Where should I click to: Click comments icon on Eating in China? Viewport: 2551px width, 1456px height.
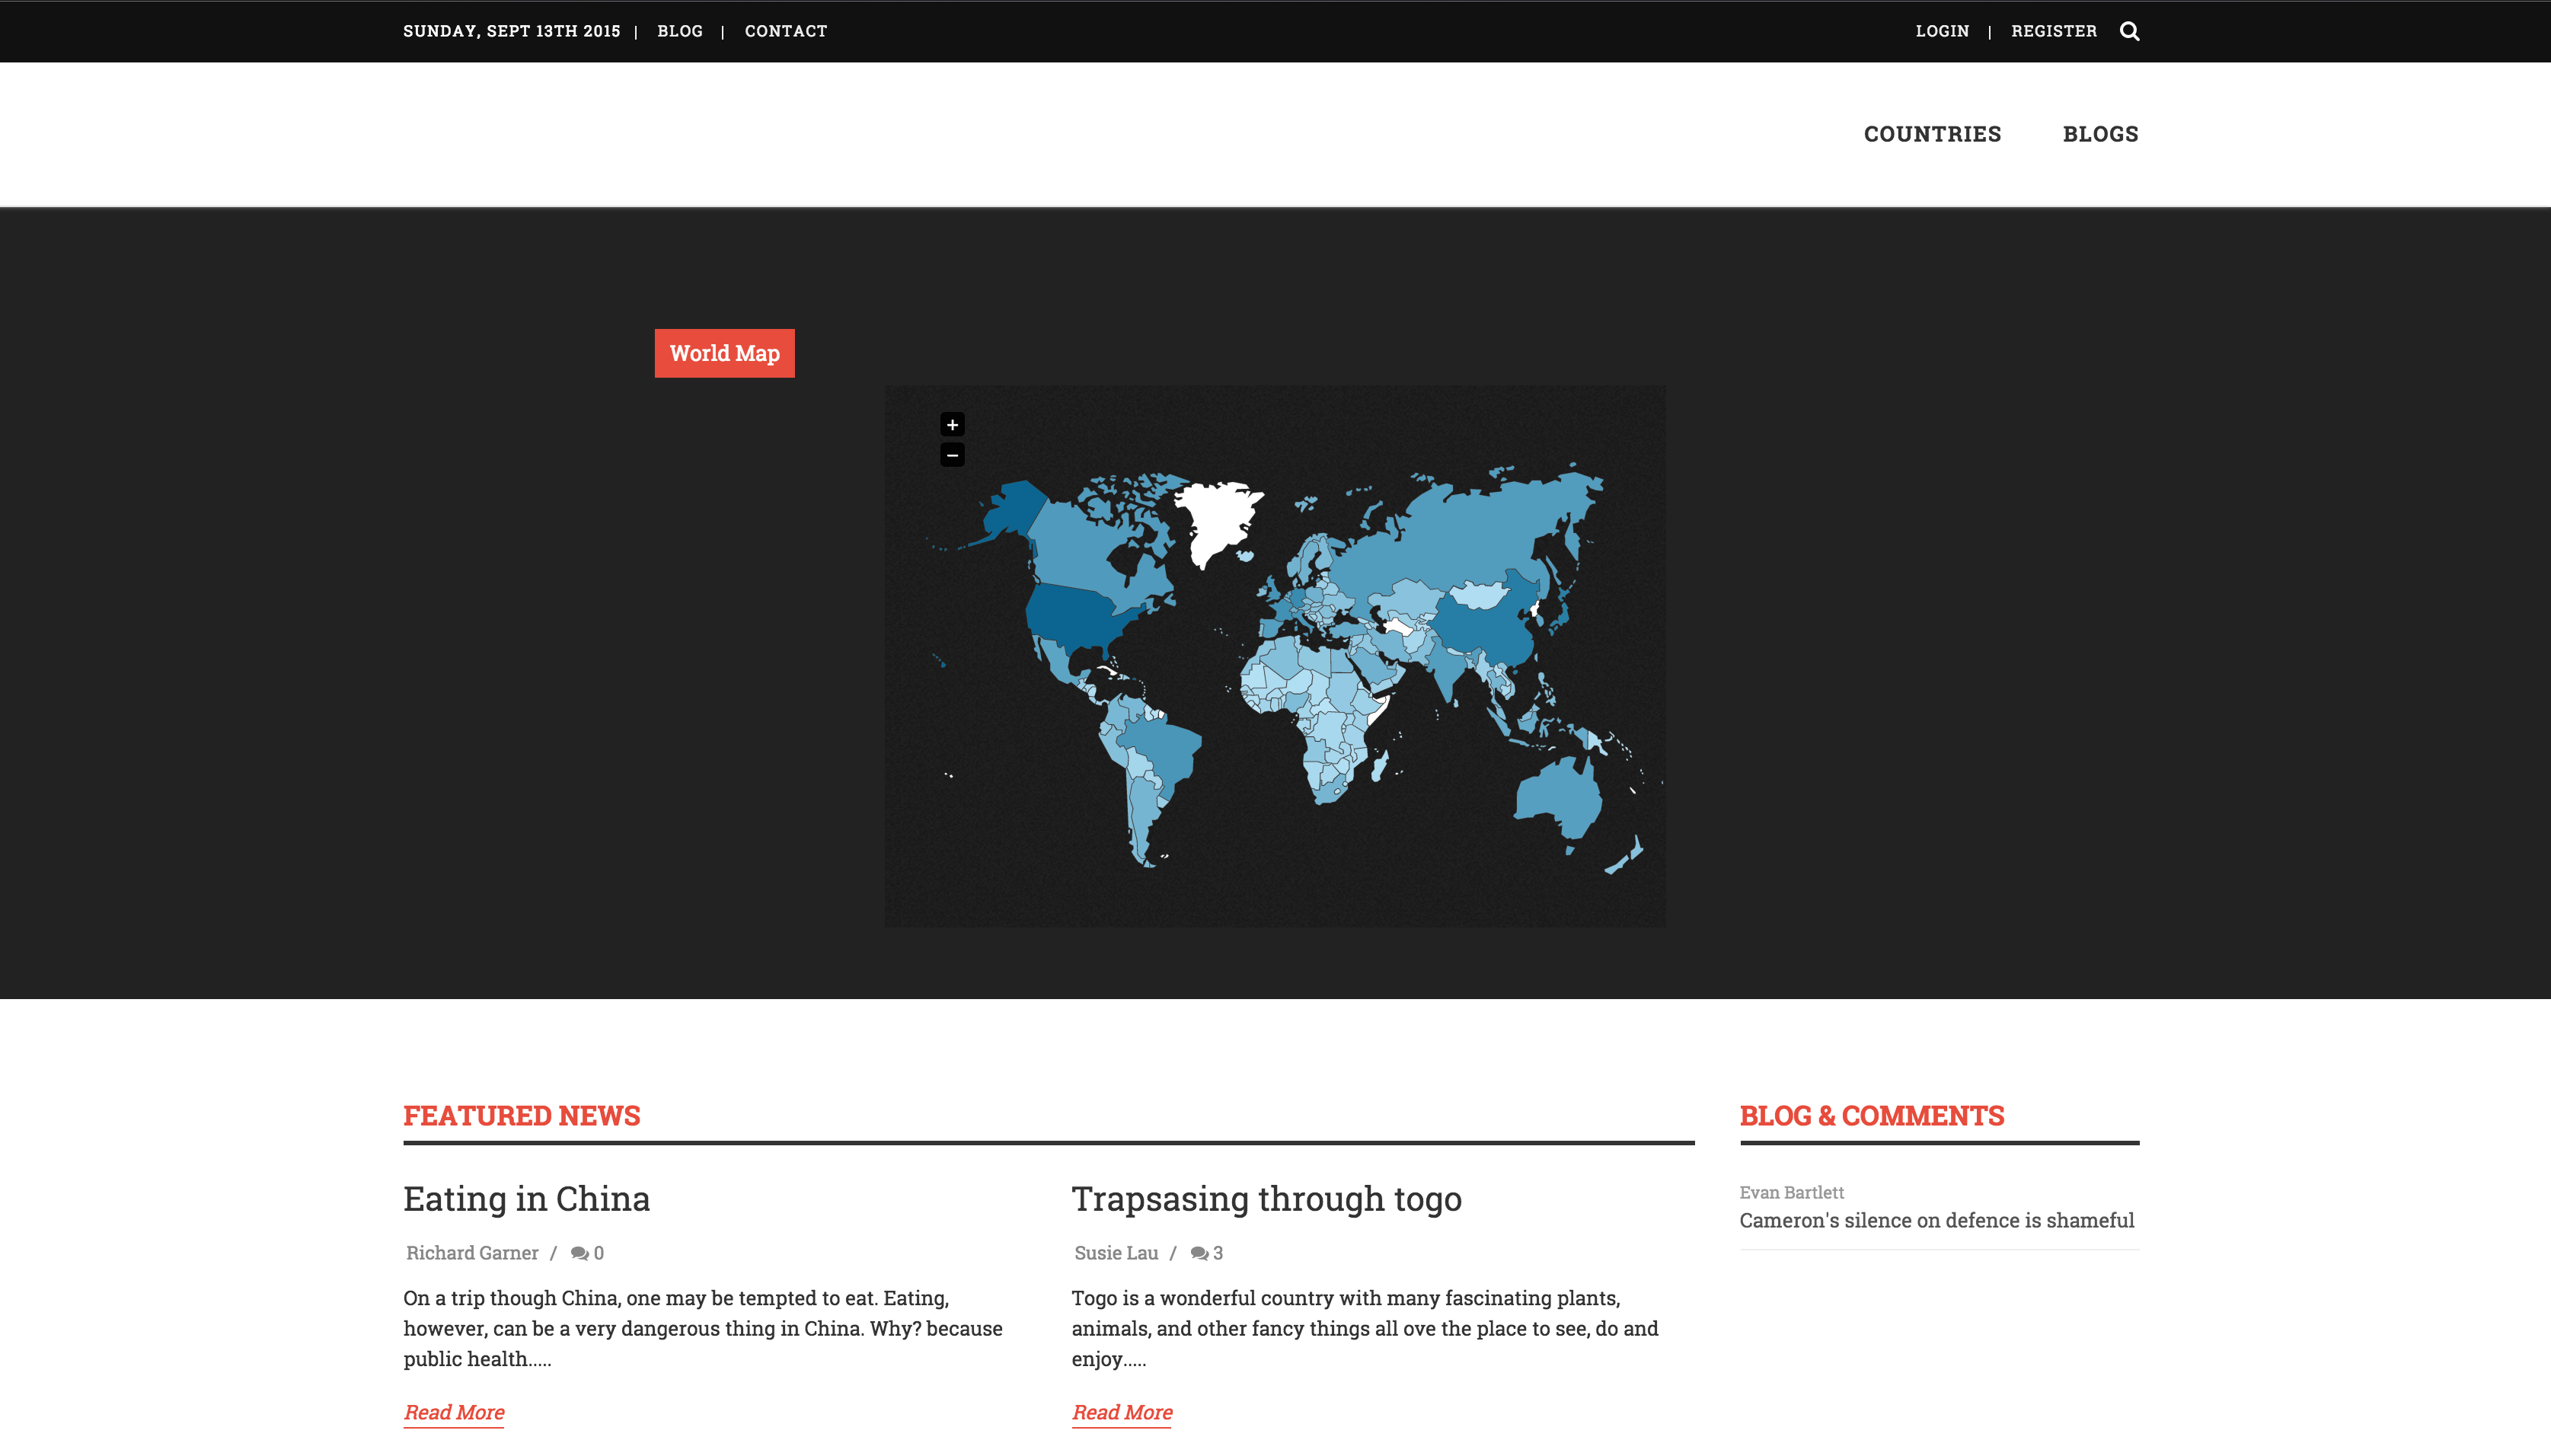pyautogui.click(x=579, y=1253)
